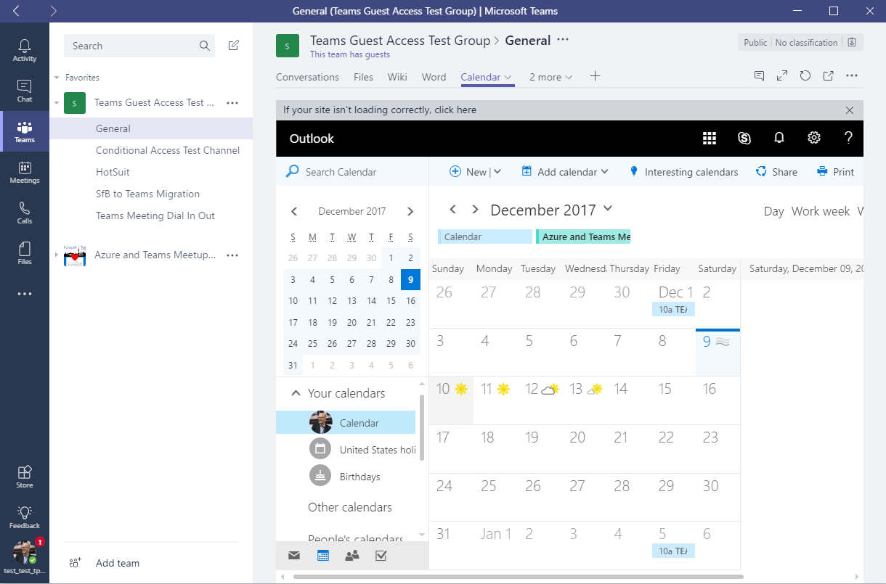Image resolution: width=886 pixels, height=584 pixels.
Task: Expand the Azure and Teams Meetup team
Action: tap(57, 255)
